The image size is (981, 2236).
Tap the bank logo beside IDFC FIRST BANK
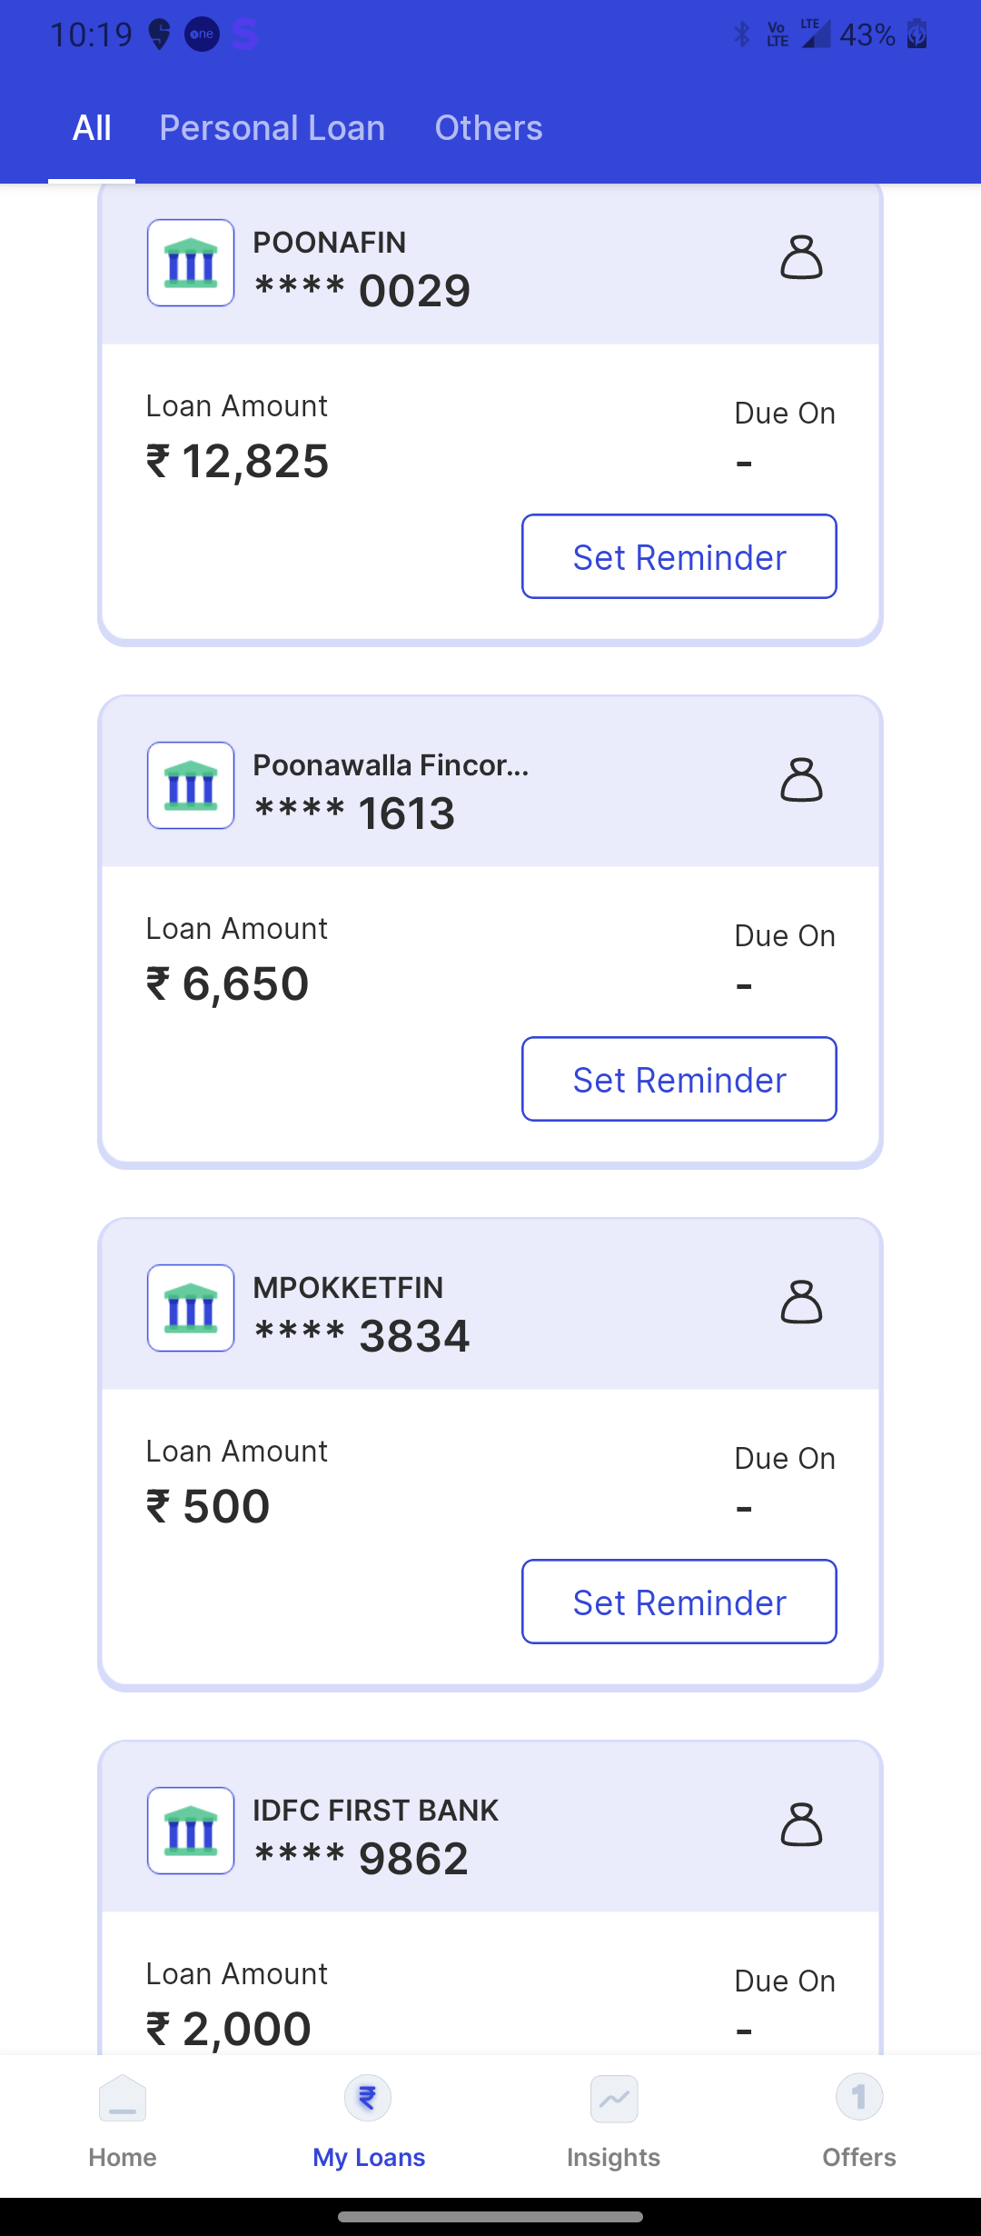(x=191, y=1831)
